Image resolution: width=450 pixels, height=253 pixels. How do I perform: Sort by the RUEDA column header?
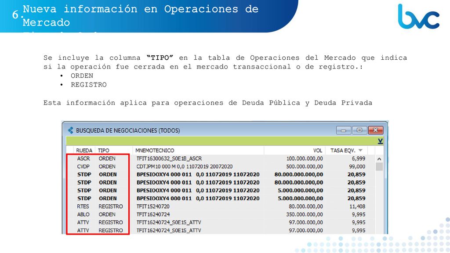click(84, 150)
